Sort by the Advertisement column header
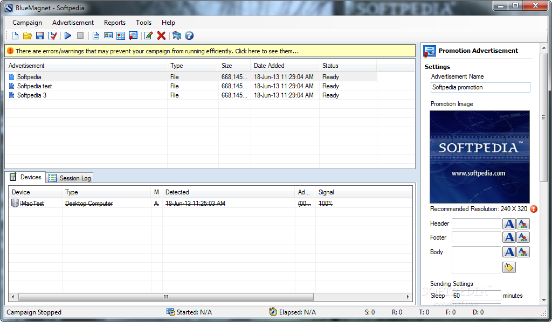The width and height of the screenshot is (552, 322). (x=86, y=65)
